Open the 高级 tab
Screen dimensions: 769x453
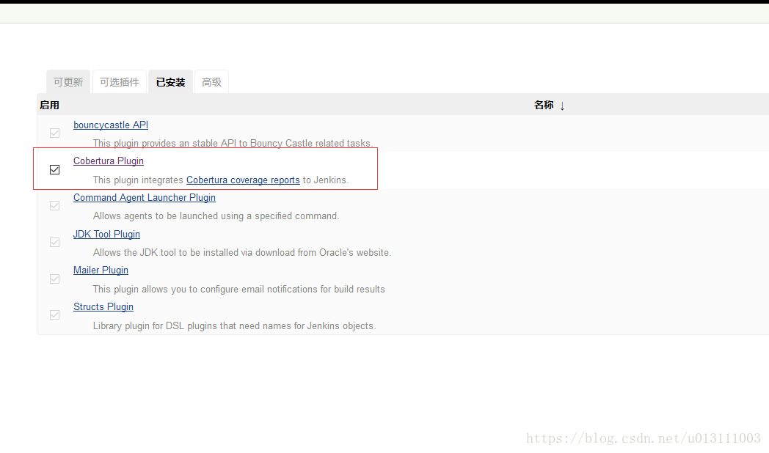pyautogui.click(x=211, y=81)
